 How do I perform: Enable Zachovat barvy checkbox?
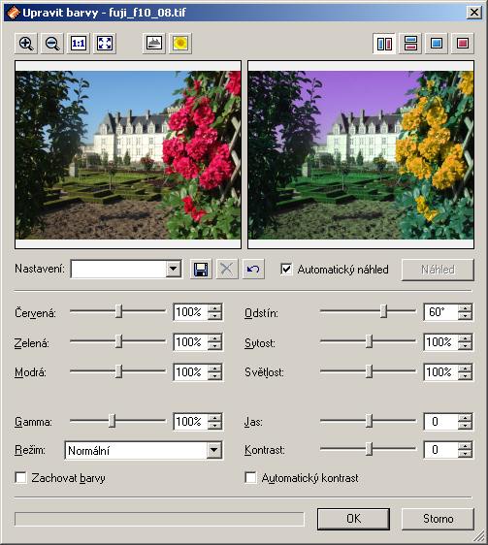(x=20, y=477)
